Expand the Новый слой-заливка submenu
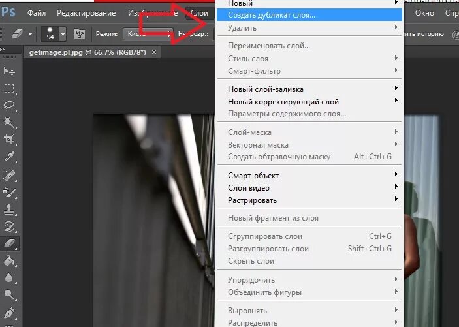Viewport: 459px width, 327px height. (309, 89)
